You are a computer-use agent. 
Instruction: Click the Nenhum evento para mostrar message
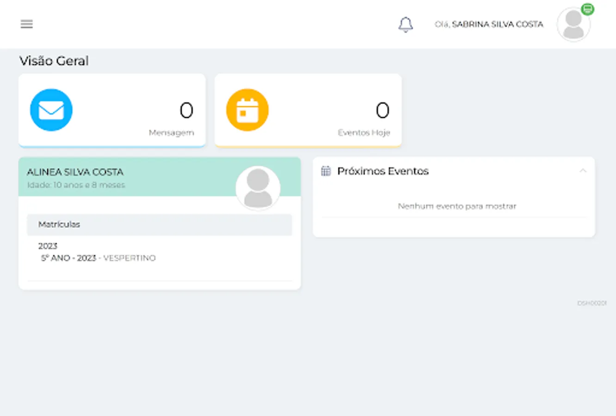(457, 206)
